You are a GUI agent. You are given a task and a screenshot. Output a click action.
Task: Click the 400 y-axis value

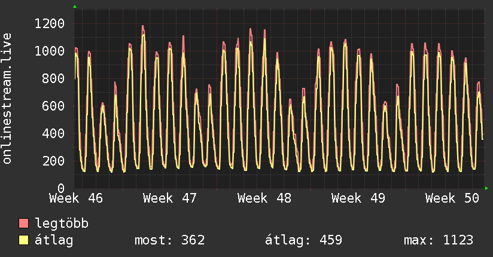(53, 133)
